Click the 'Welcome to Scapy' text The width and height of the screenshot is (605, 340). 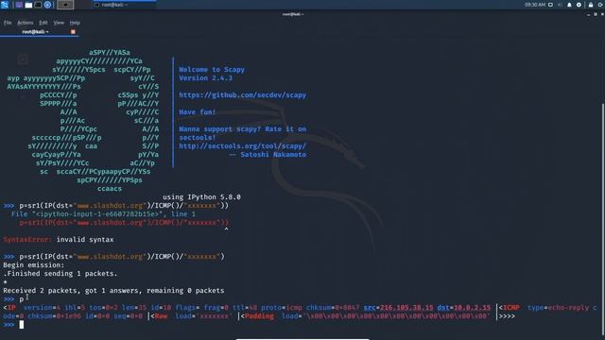click(x=212, y=69)
